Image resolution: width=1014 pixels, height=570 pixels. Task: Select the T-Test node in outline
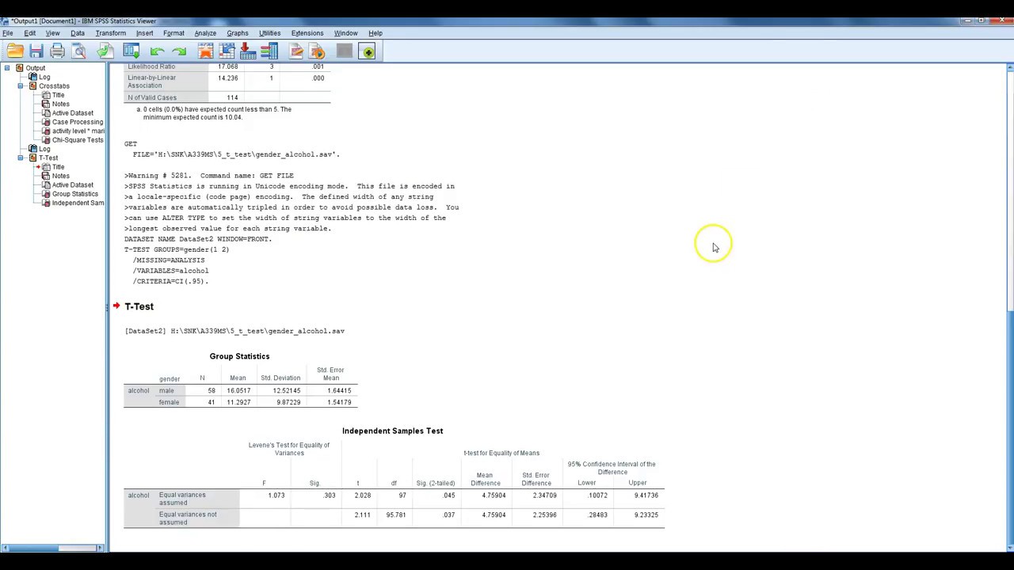point(48,158)
